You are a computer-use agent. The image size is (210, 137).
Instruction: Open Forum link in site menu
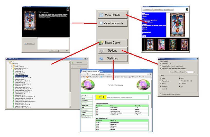tap(87, 98)
